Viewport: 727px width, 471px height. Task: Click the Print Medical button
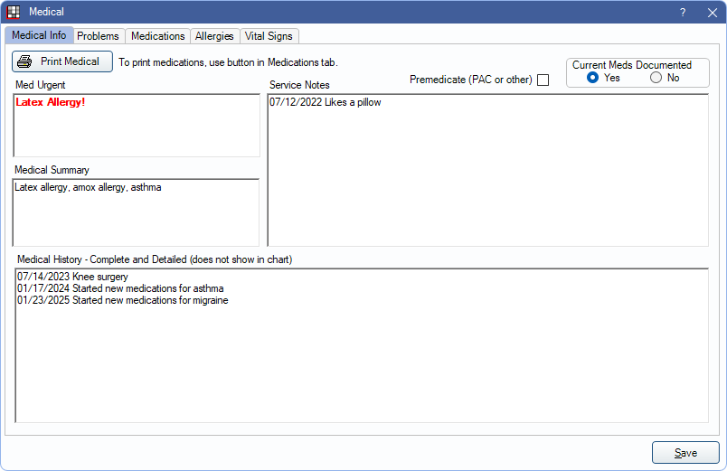[x=62, y=61]
